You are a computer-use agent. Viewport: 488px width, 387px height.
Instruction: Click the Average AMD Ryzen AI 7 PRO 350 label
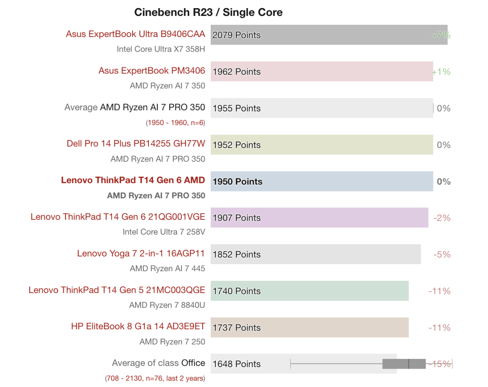pos(135,108)
